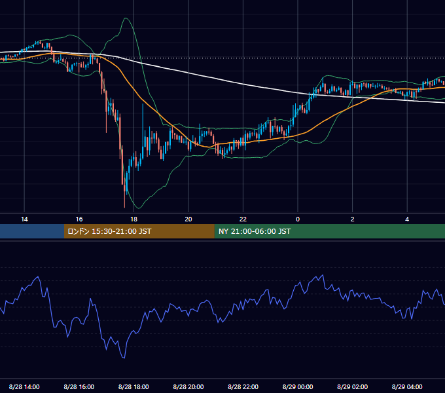Click the 22 hour axis label
Viewport: 445px width, 393px height.
243,219
